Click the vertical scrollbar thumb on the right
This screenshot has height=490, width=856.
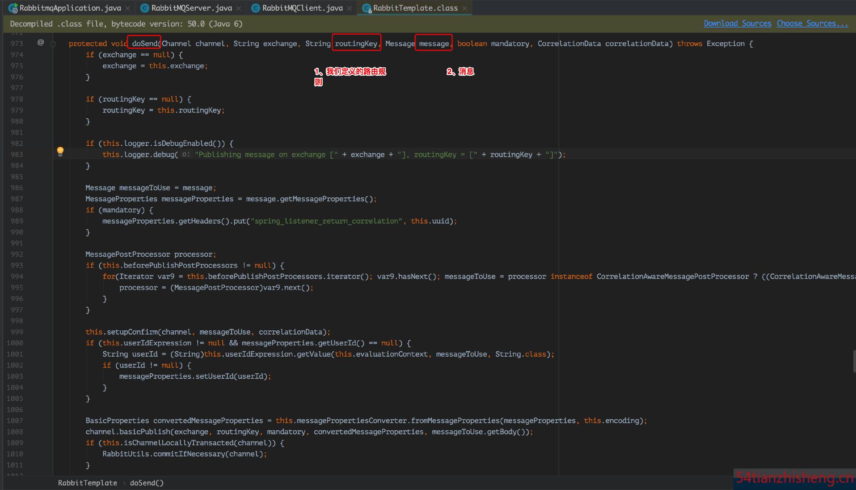click(x=854, y=361)
